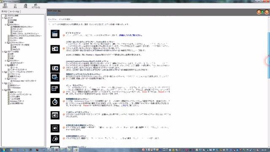Select 概要 in the contents tree
This screenshot has width=270, height=152.
click(12, 22)
